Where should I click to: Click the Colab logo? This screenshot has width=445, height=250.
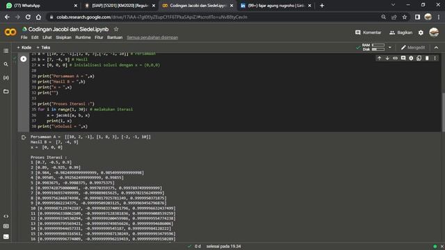point(10,32)
